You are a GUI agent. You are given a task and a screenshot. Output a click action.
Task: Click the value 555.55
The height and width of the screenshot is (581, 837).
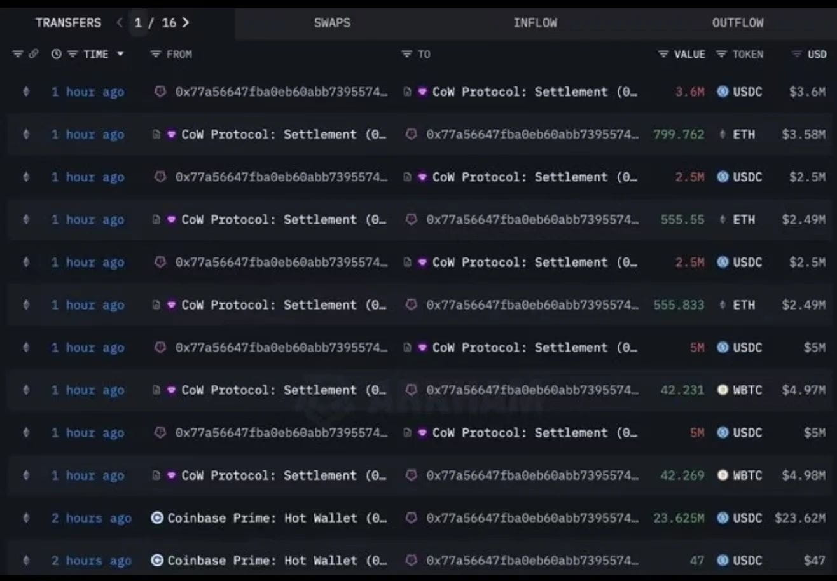(682, 219)
